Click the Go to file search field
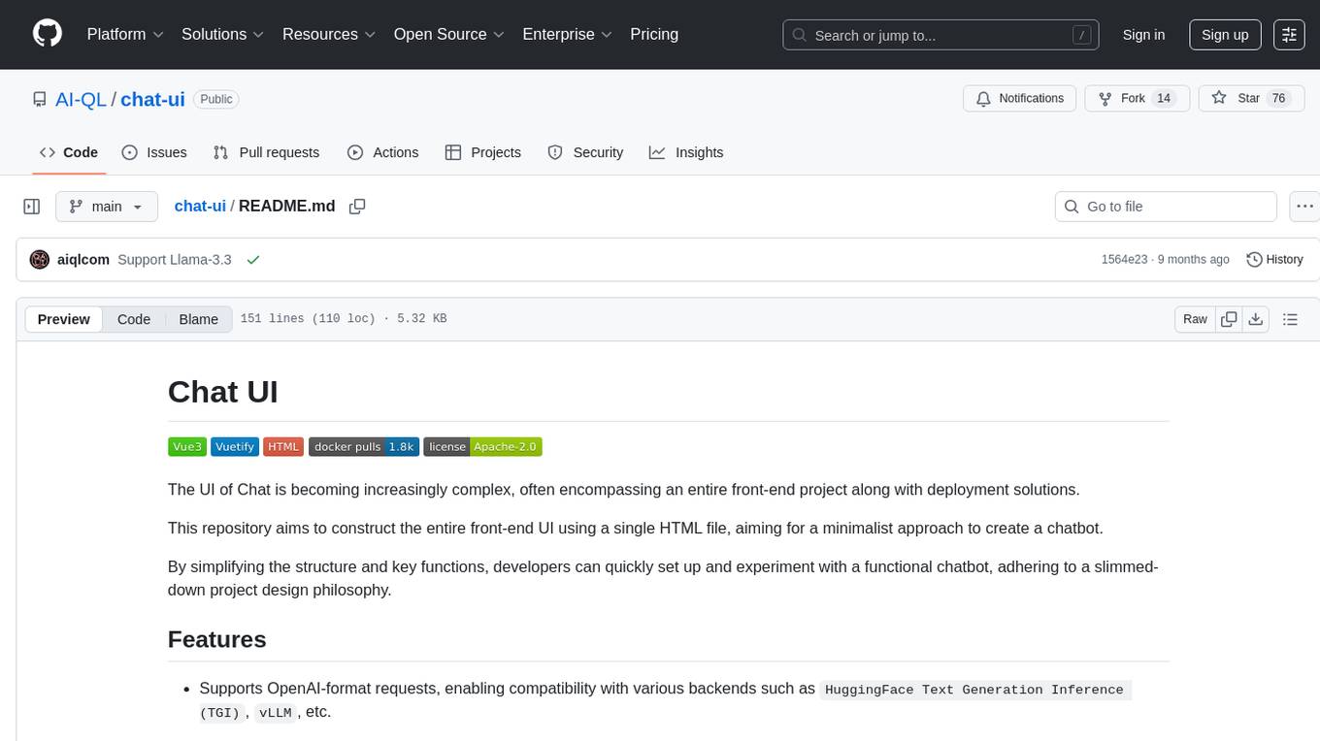Image resolution: width=1320 pixels, height=741 pixels. point(1165,207)
